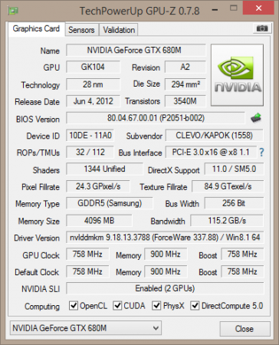279x345 pixels.
Task: Minimize the GPU-Z window
Action: pyautogui.click(x=215, y=10)
